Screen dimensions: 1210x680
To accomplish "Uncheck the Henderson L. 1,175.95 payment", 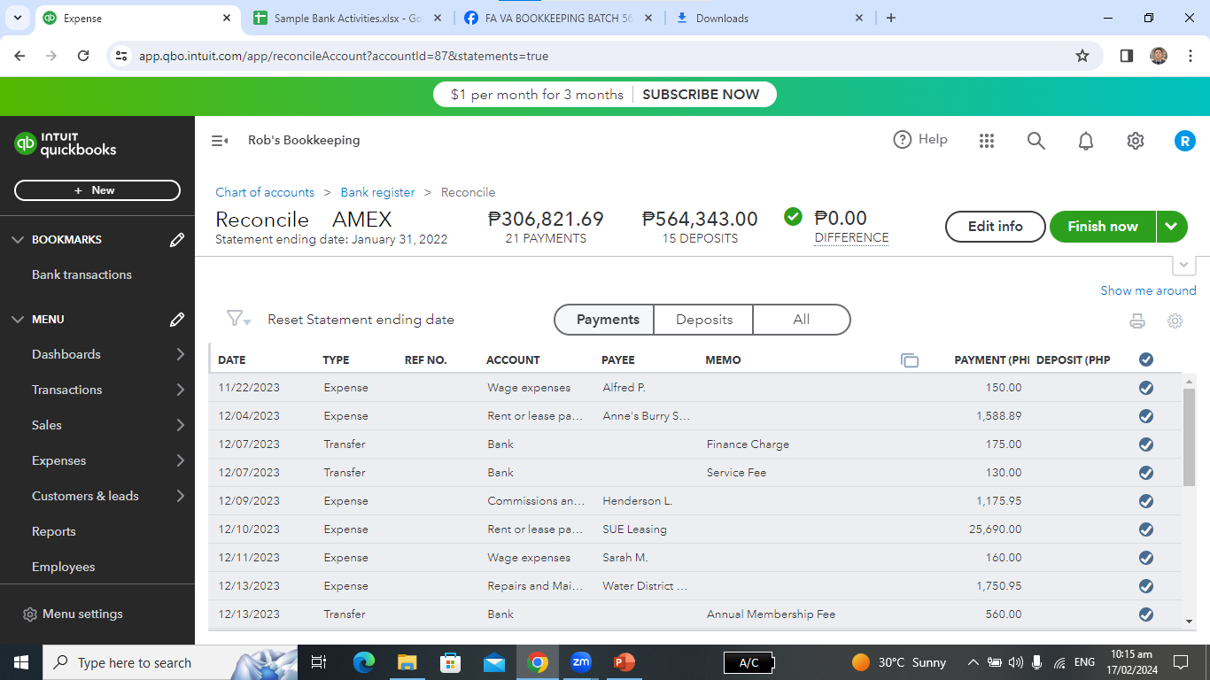I will coord(1146,501).
